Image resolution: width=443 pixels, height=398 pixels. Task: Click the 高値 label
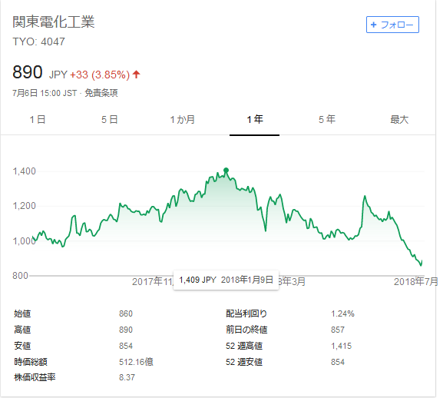[x=22, y=330]
